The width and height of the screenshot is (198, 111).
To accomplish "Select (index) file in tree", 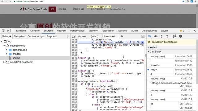I will (16, 58).
